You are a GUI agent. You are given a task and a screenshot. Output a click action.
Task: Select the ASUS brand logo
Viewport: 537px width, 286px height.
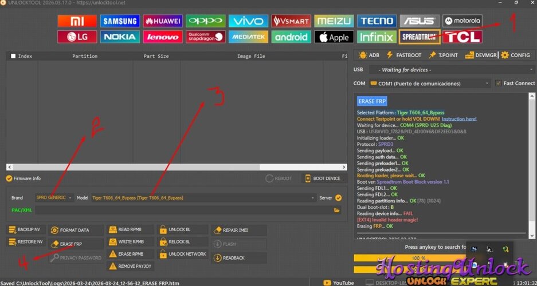420,21
